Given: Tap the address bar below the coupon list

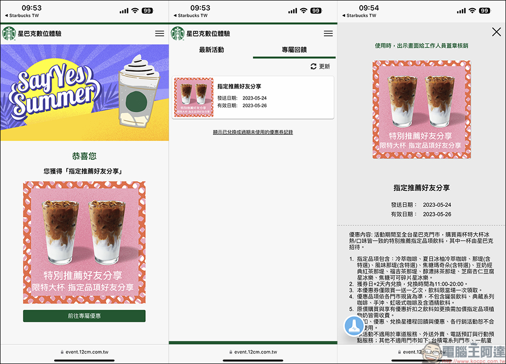Looking at the screenshot, I should pyautogui.click(x=253, y=352).
